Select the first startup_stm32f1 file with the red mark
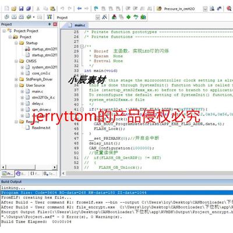Screen dimensions: 233x233 [x=44, y=49]
